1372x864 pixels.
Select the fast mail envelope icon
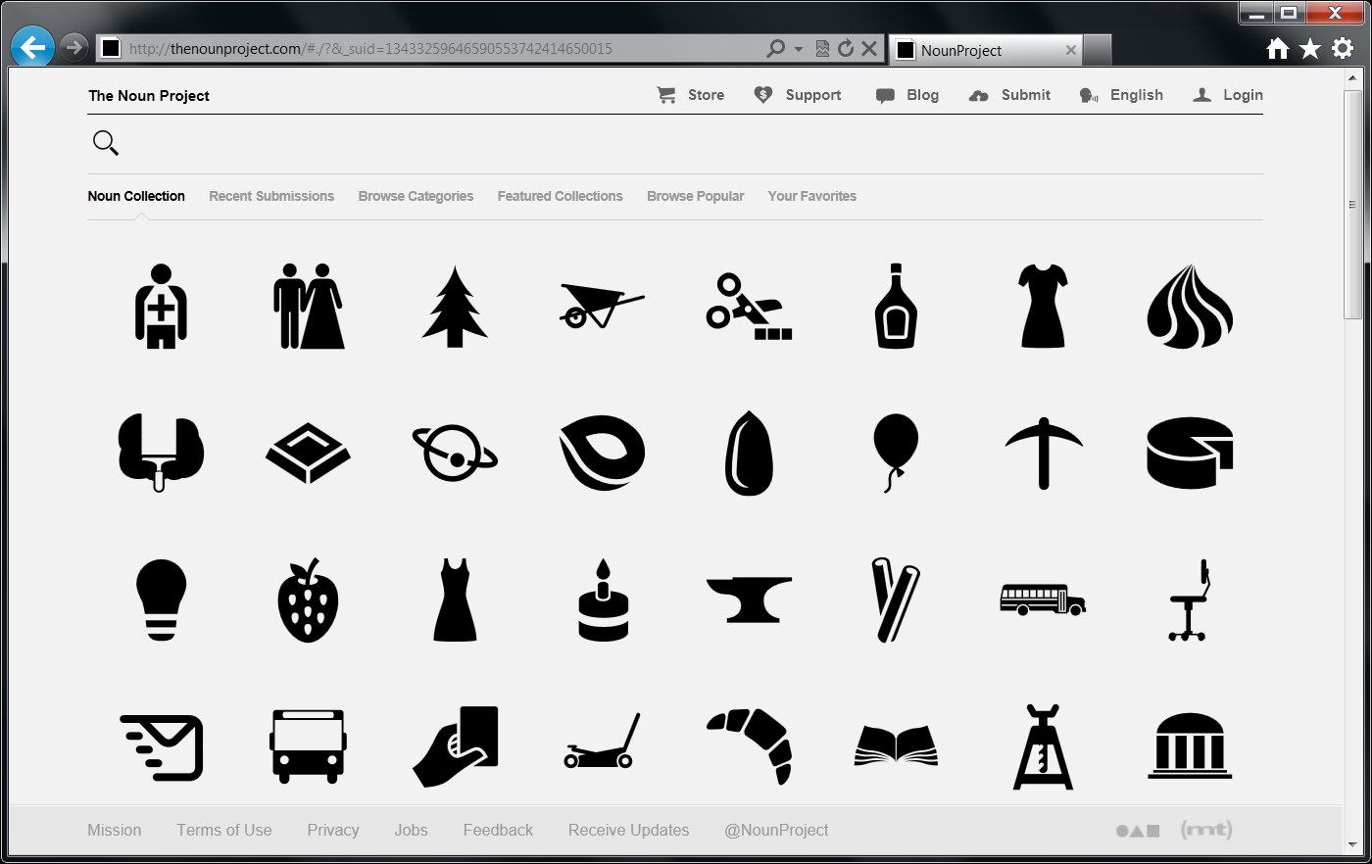pos(161,747)
